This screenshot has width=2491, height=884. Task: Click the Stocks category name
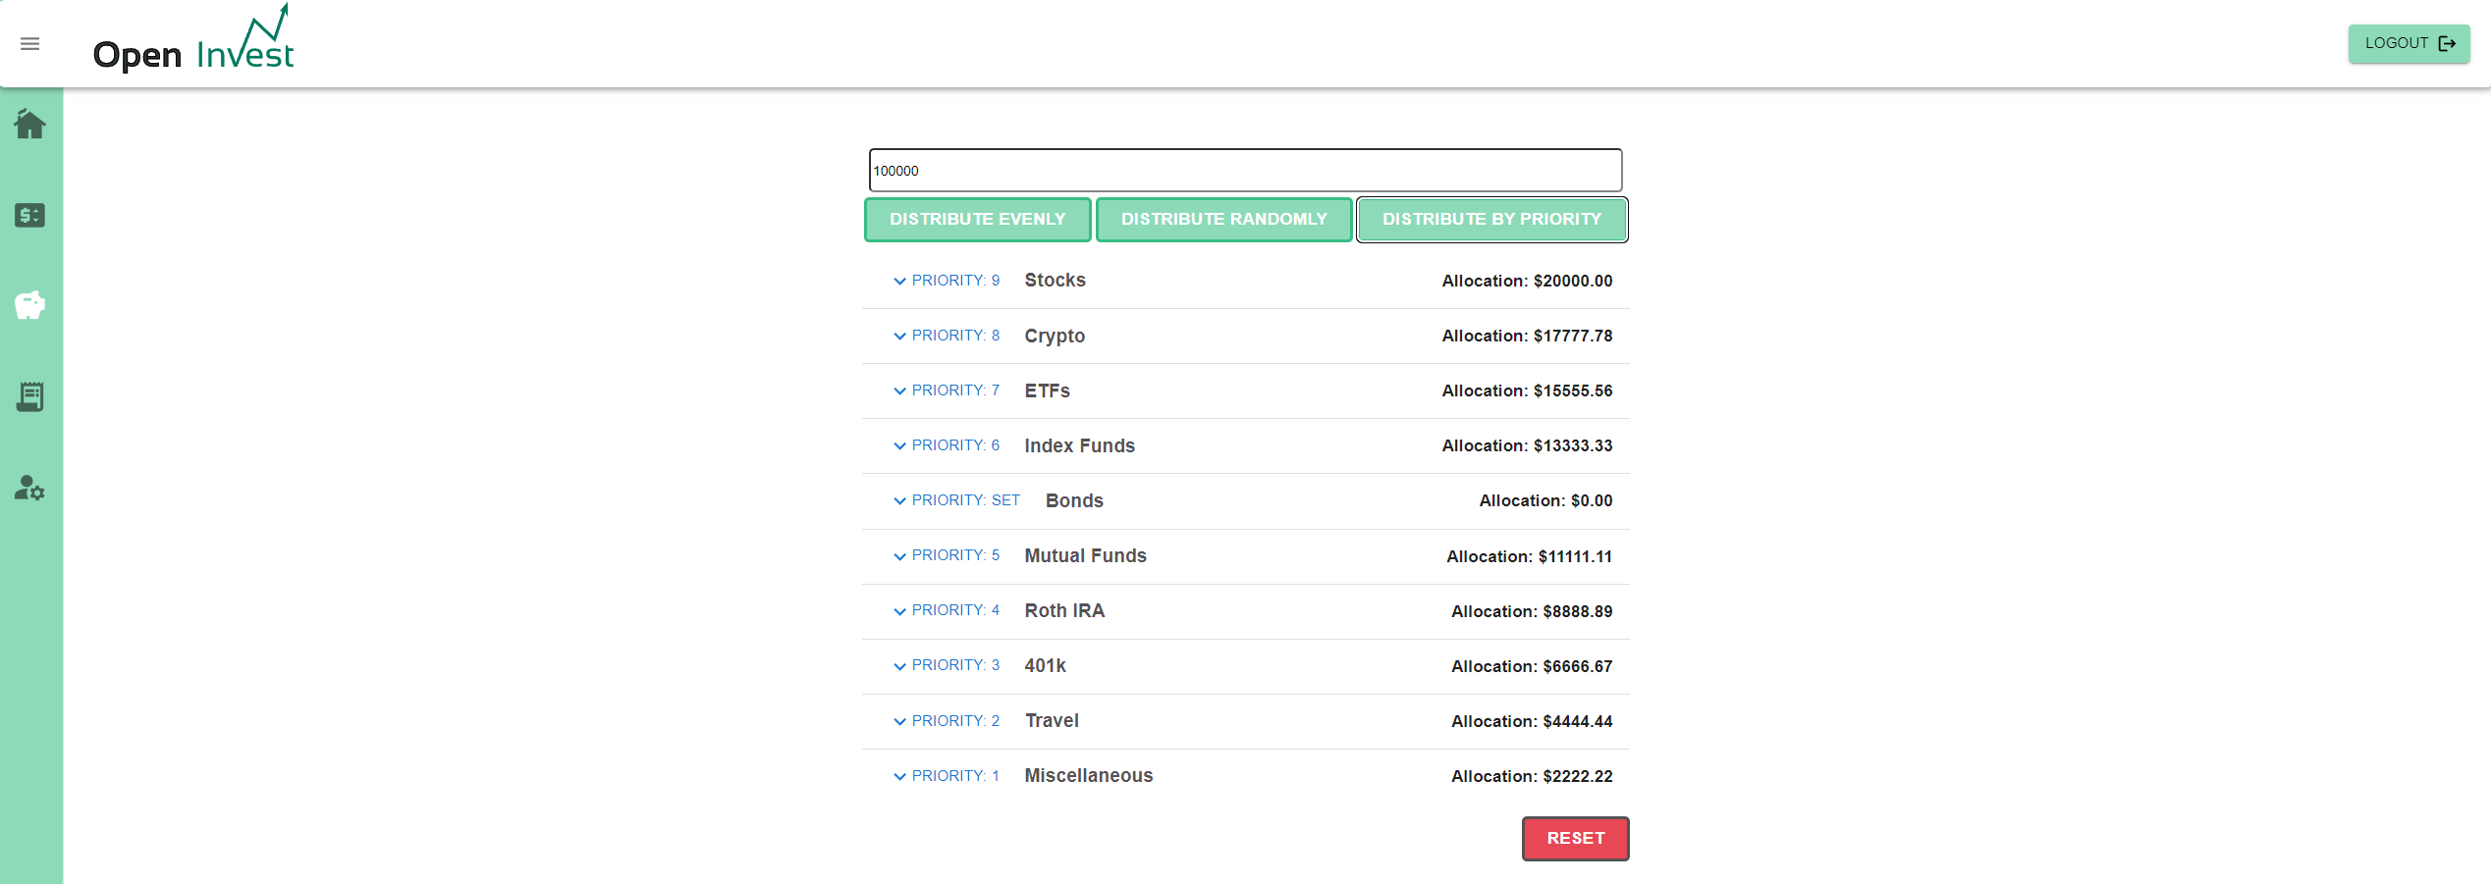pos(1056,281)
